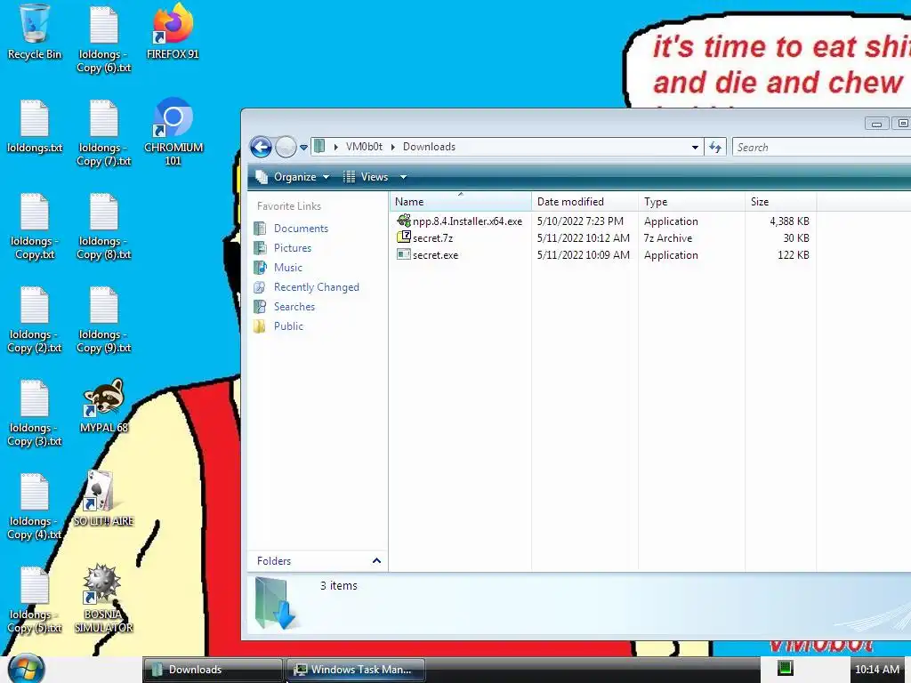Screen dimensions: 911x683
Task: Launch FIREFOX 91 shortcut
Action: tap(173, 32)
